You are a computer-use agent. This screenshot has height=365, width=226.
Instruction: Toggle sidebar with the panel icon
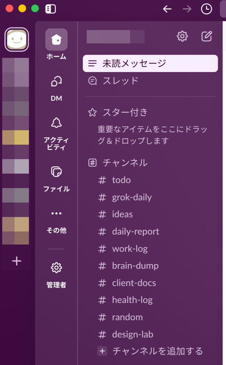click(50, 9)
